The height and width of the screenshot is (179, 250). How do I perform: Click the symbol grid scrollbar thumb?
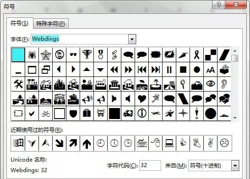(235, 58)
